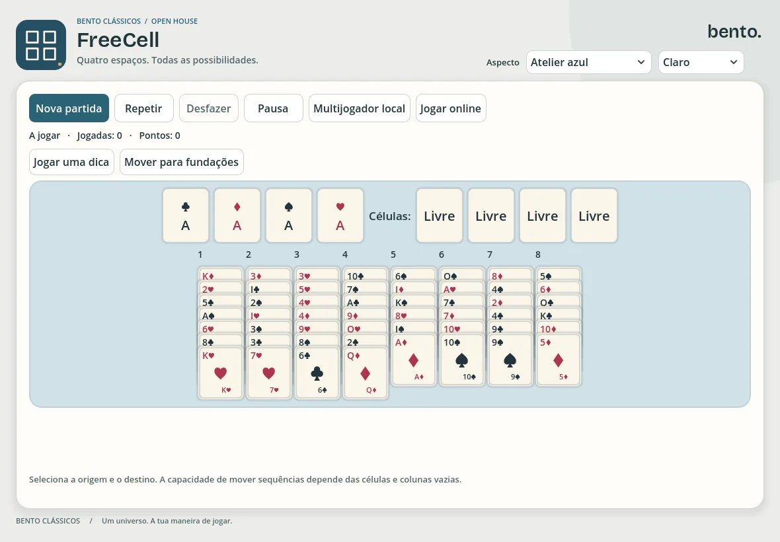Select the Jack of diamonds card
780x542 pixels.
(x=414, y=288)
